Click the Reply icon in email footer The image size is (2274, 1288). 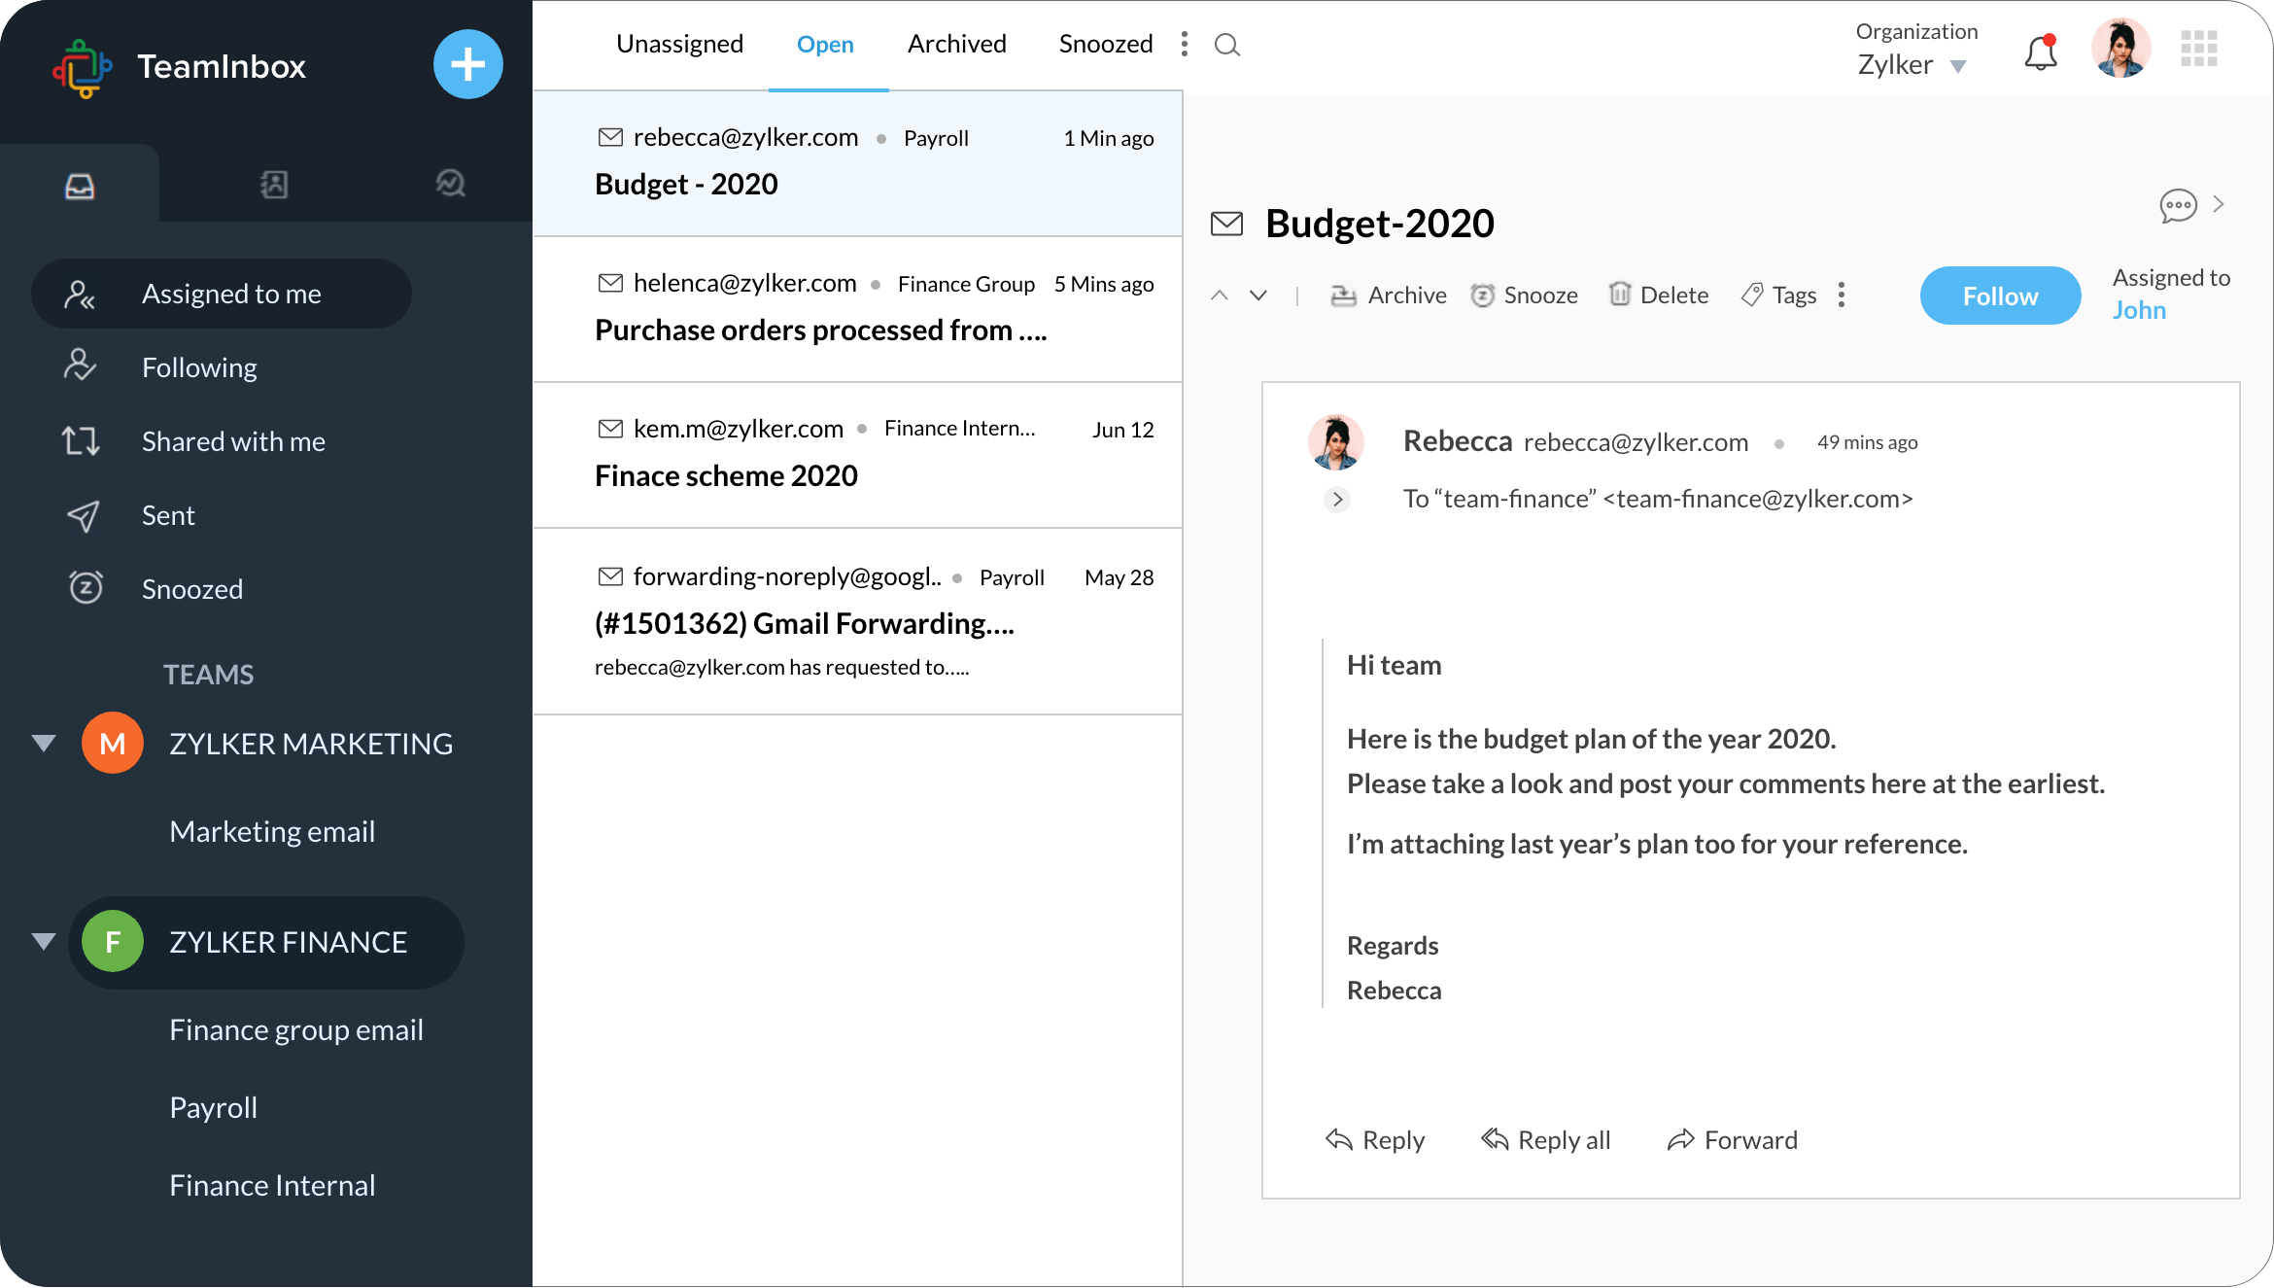tap(1340, 1139)
